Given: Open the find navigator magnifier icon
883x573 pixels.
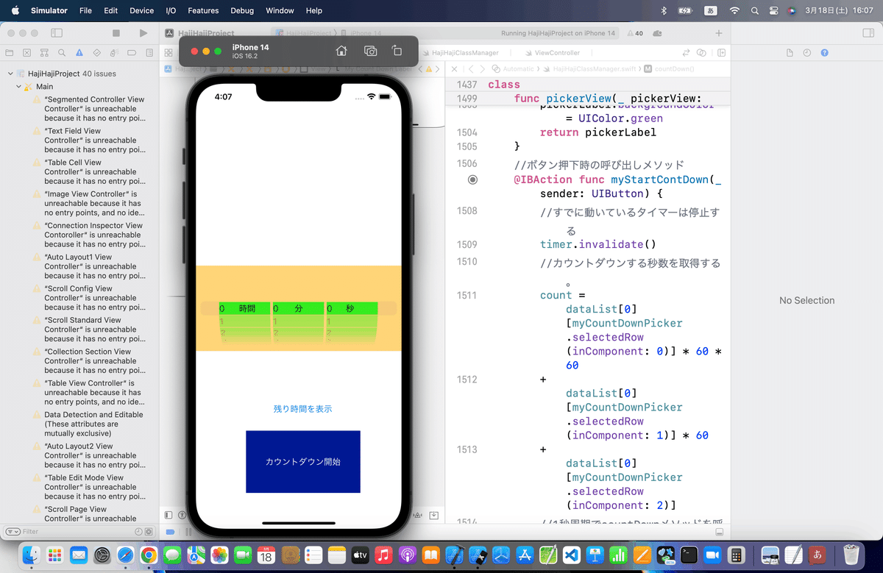Looking at the screenshot, I should (63, 53).
